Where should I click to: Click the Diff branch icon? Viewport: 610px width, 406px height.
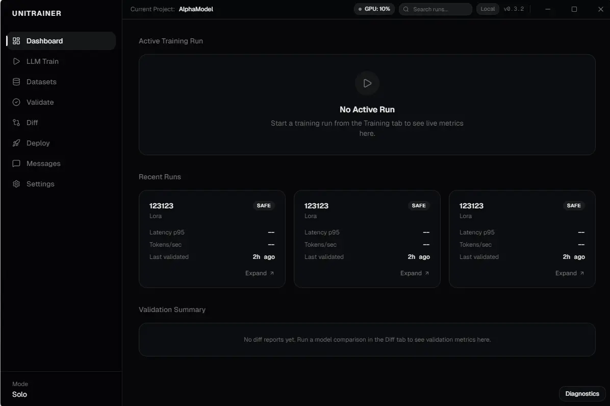coord(16,123)
